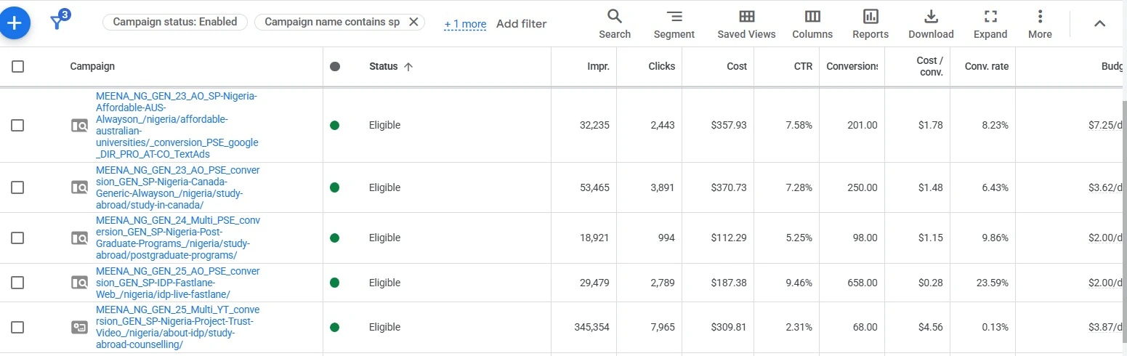The height and width of the screenshot is (356, 1127).
Task: Sort by the Impr. column header
Action: 598,66
